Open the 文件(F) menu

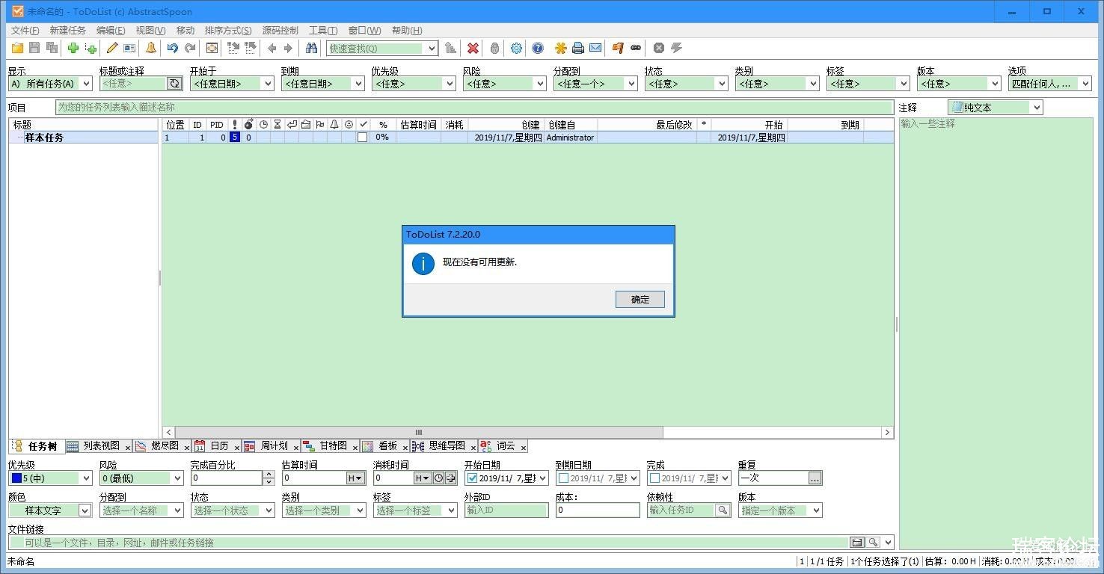[x=25, y=31]
